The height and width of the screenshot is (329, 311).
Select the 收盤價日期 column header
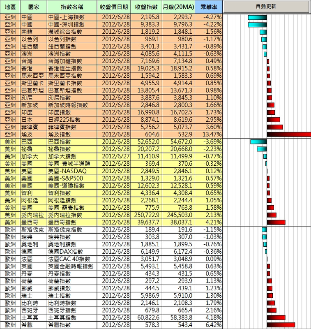click(x=114, y=7)
